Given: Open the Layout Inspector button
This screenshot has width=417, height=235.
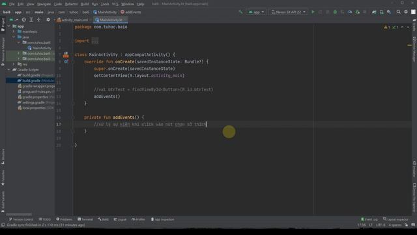Looking at the screenshot, I should tap(395, 219).
